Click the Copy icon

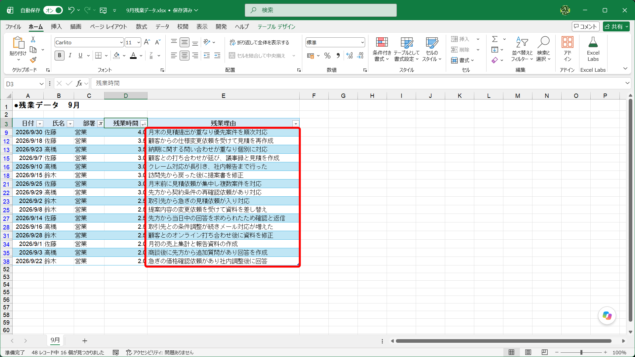(x=33, y=50)
